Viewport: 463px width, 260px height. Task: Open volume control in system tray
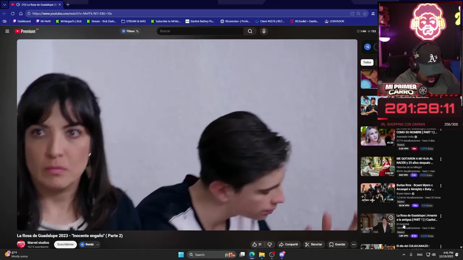(x=433, y=255)
